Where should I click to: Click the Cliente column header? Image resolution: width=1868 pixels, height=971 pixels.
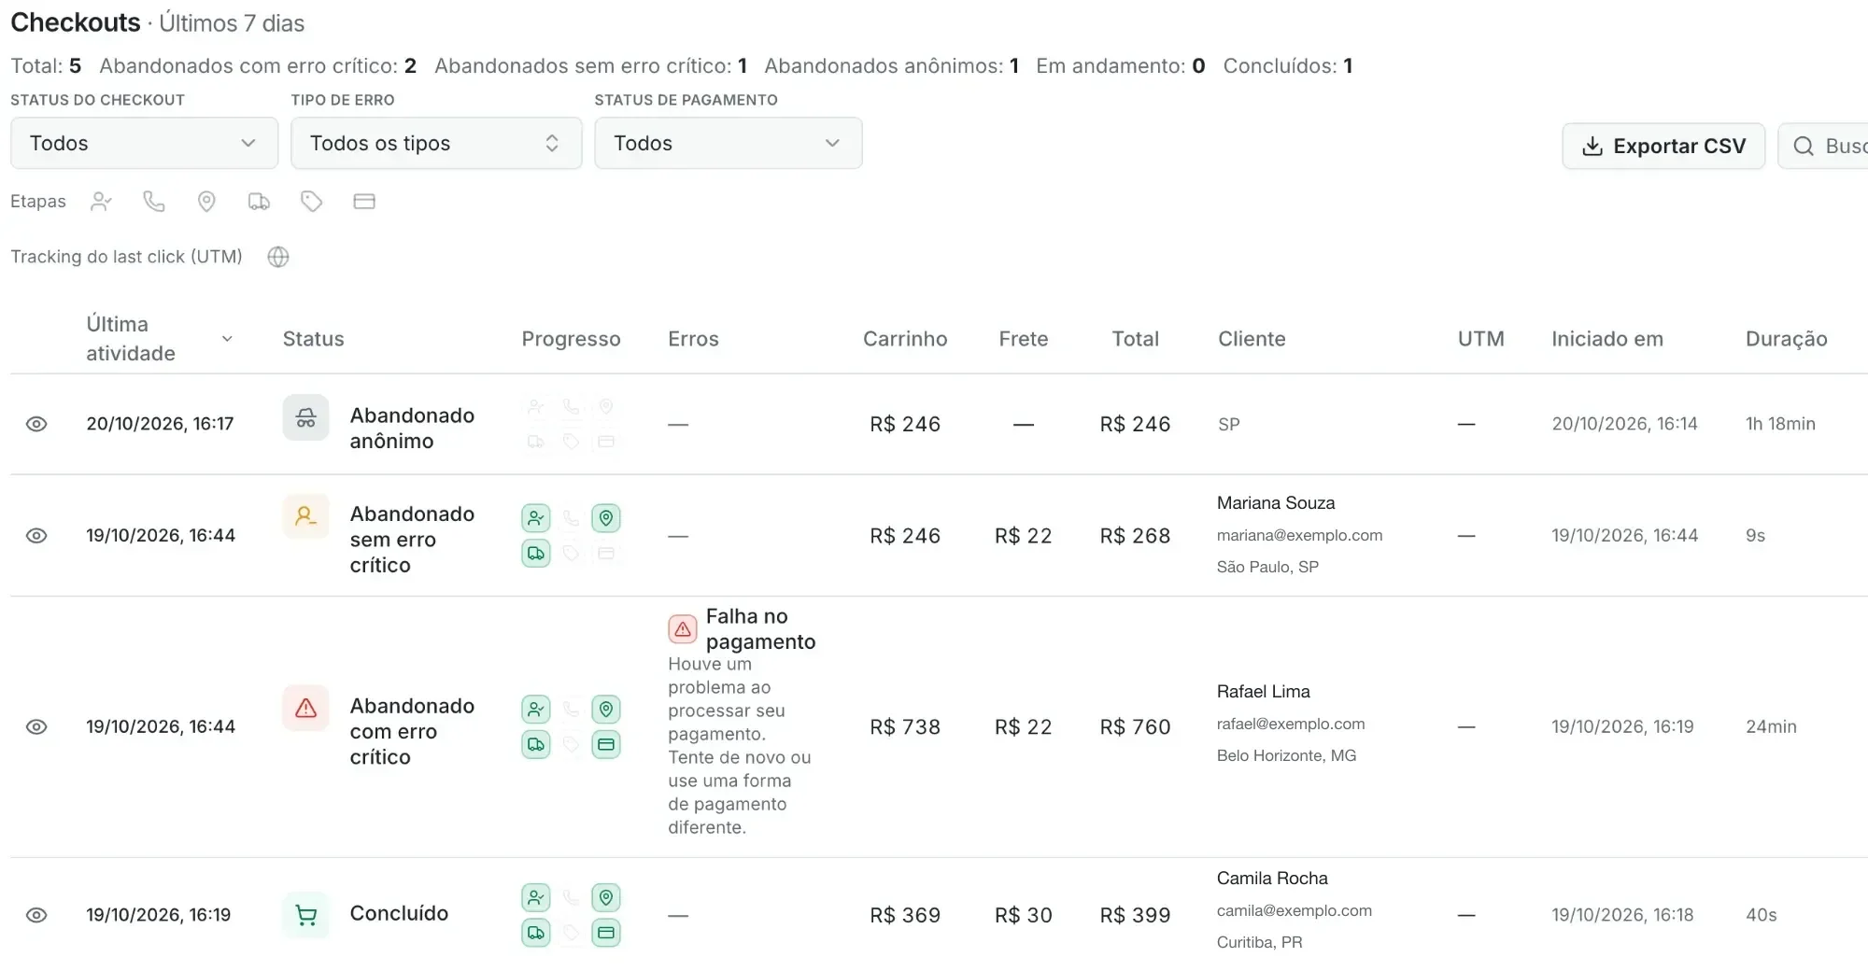pos(1252,339)
